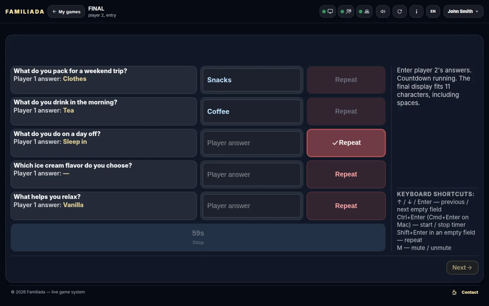The image size is (489, 306).
Task: Stop the 59s countdown timer
Action: click(x=198, y=237)
